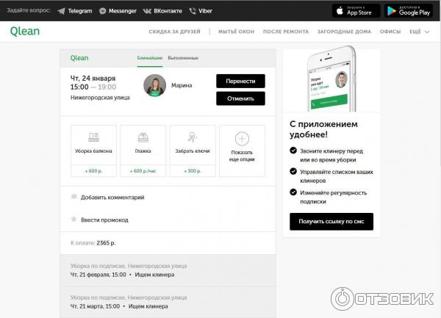
Task: Click the cleaner name Марина
Action: [182, 85]
